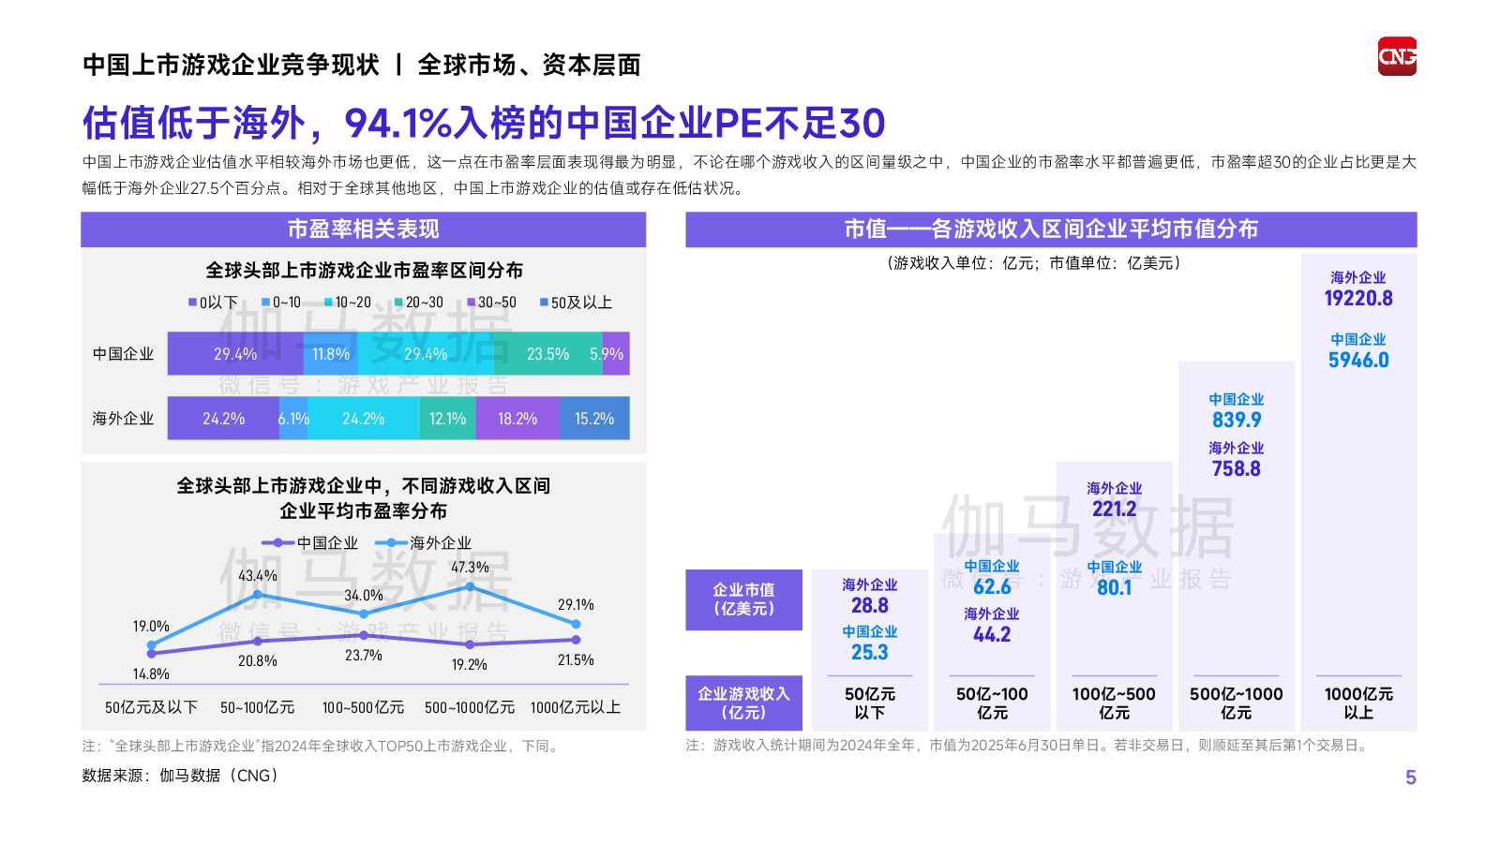Click the unit note '（游戏收入单位：亿元；市值单位：亿美元）'
The width and height of the screenshot is (1500, 843).
[1034, 263]
